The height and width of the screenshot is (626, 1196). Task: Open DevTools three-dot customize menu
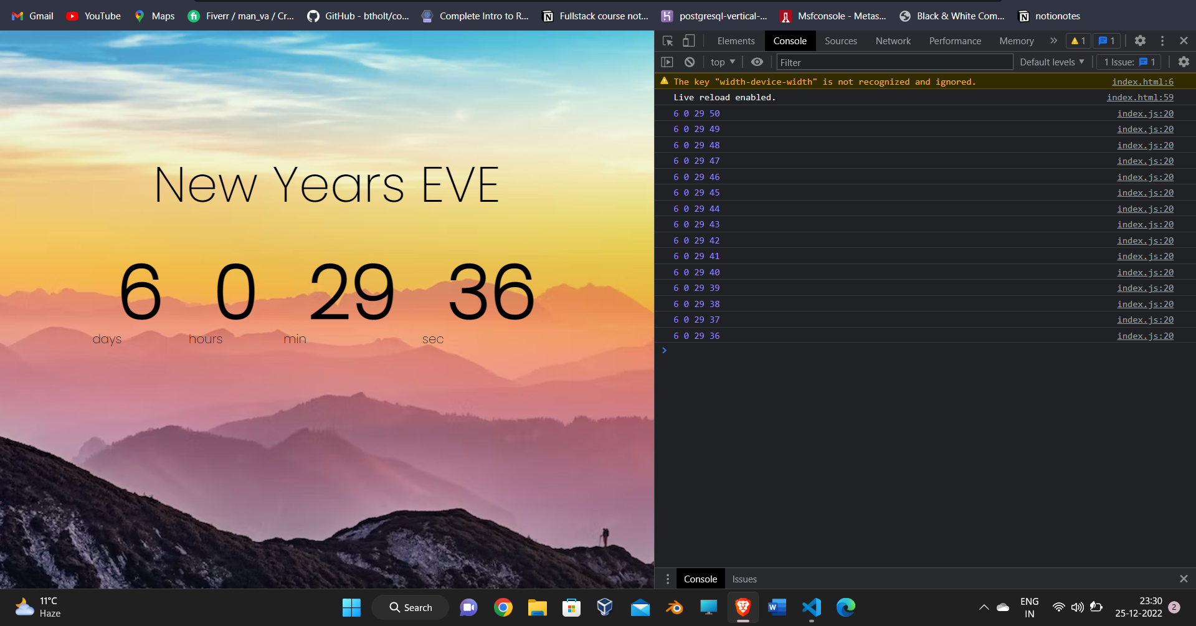[x=1162, y=40]
